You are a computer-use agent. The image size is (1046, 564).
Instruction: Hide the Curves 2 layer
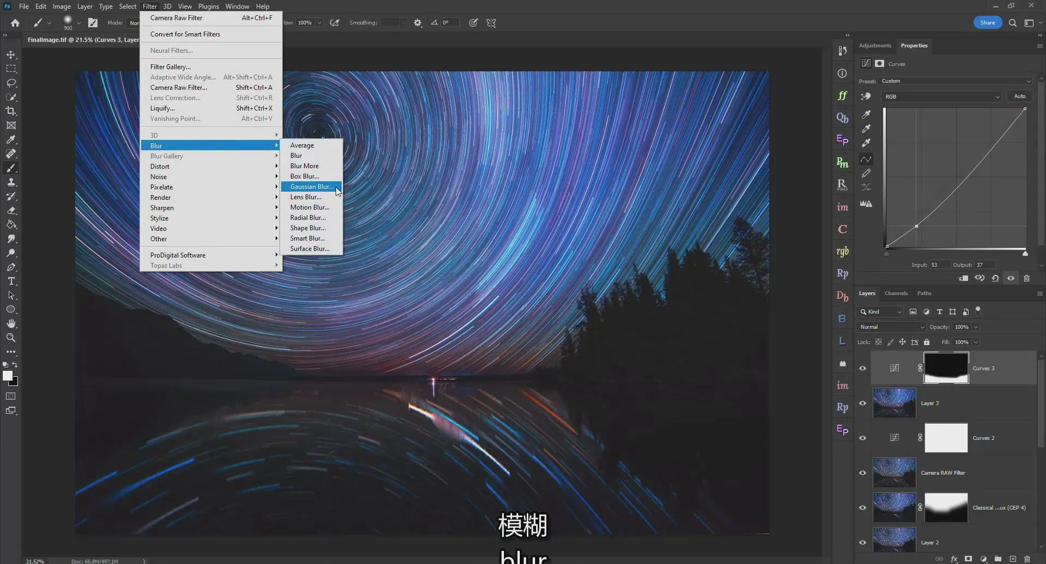(x=862, y=438)
